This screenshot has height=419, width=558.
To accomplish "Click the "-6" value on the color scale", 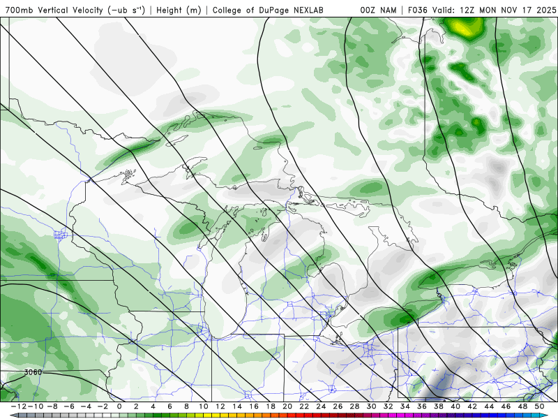I will tap(68, 406).
